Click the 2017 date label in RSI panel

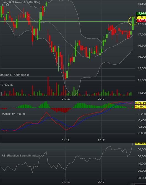pyautogui.click(x=101, y=182)
